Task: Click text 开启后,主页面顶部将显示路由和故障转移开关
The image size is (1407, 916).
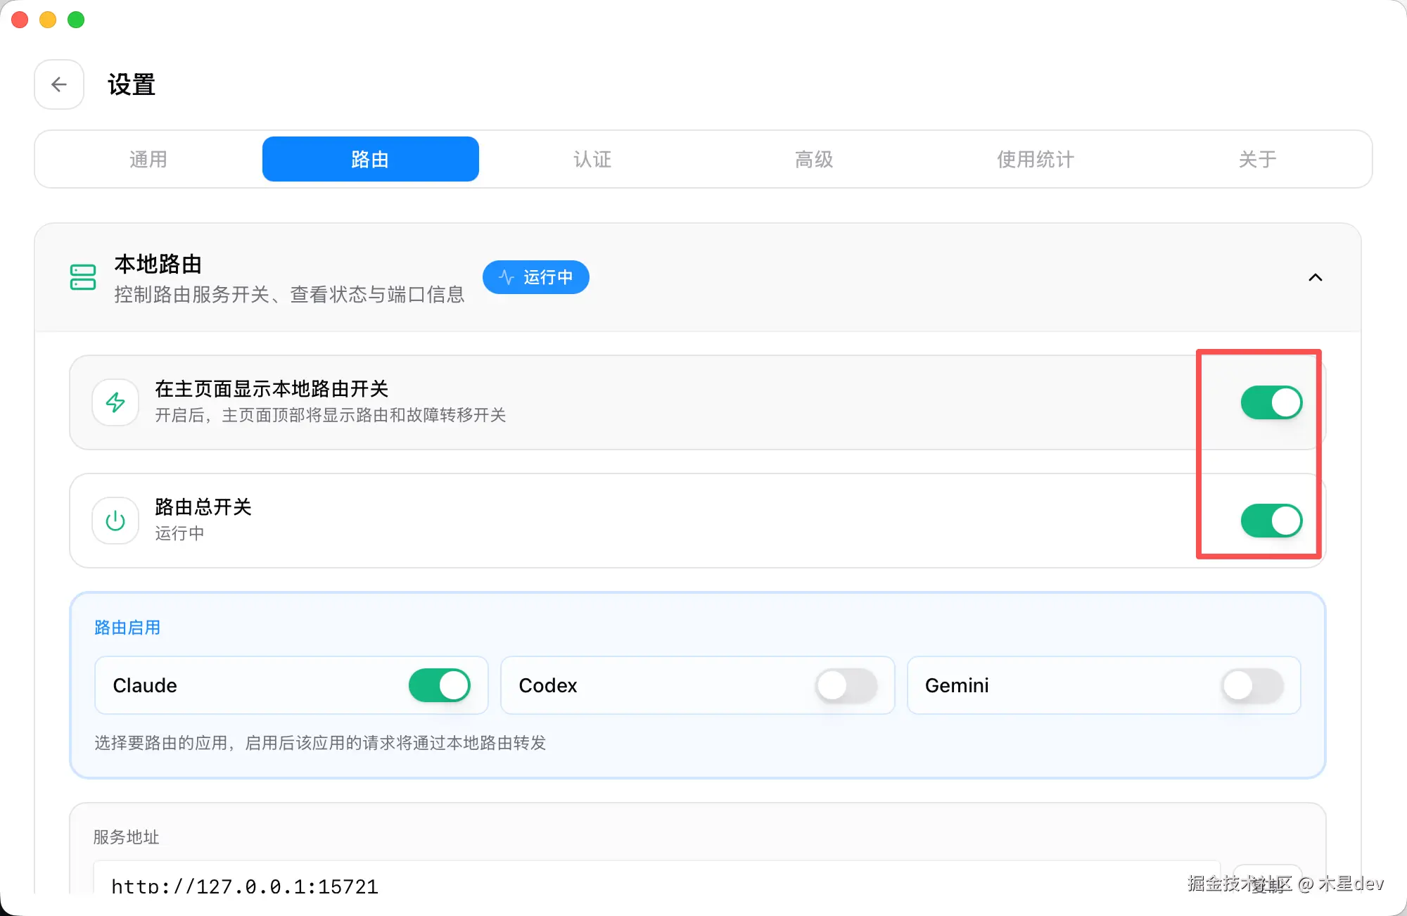Action: click(x=331, y=415)
